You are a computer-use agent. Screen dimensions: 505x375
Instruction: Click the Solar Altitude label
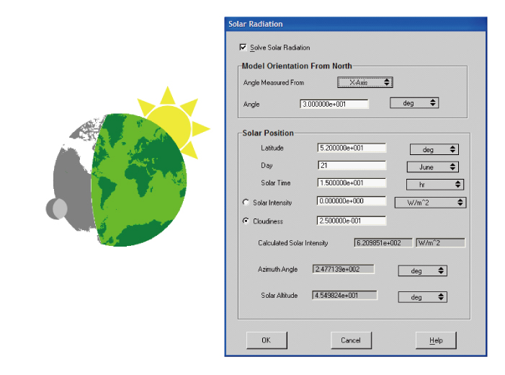(280, 296)
